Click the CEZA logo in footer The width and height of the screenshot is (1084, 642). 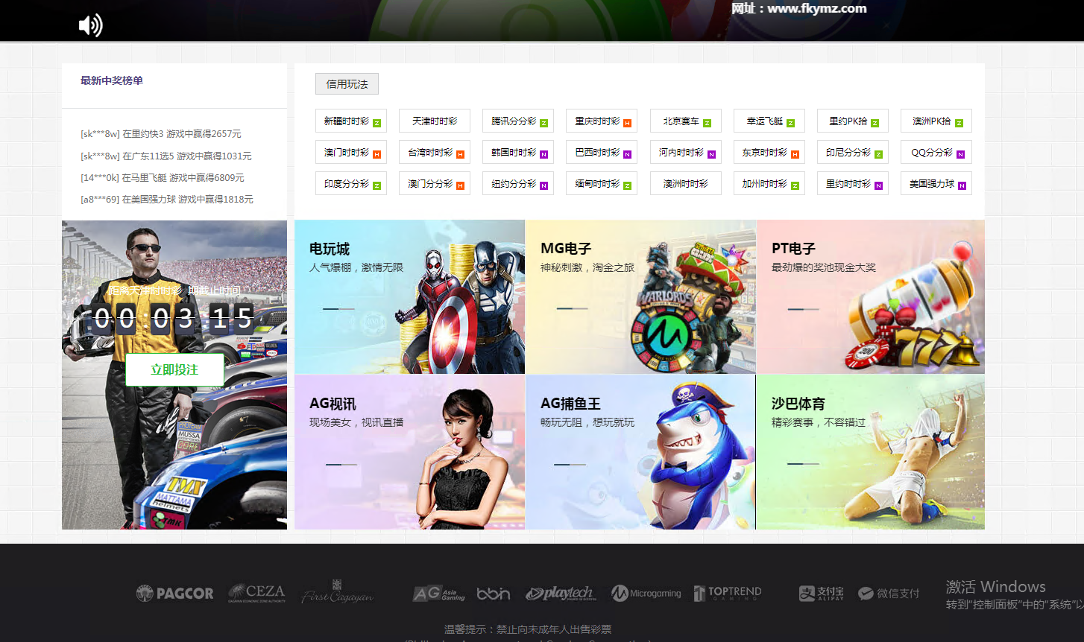(x=257, y=592)
